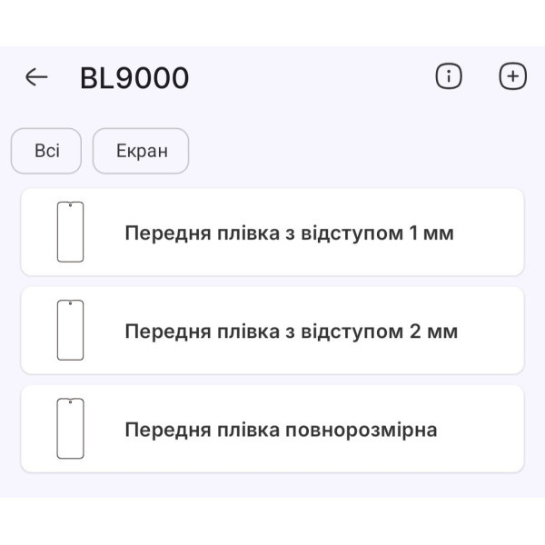The image size is (545, 545).
Task: Select the second film template card
Action: (272, 331)
